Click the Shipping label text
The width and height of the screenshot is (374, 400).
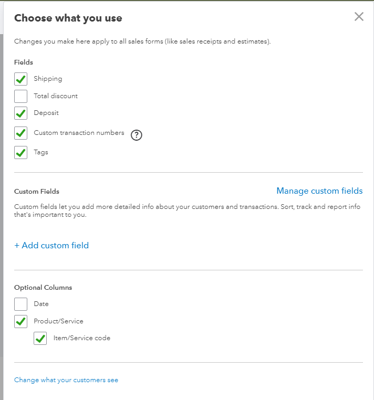click(x=48, y=79)
